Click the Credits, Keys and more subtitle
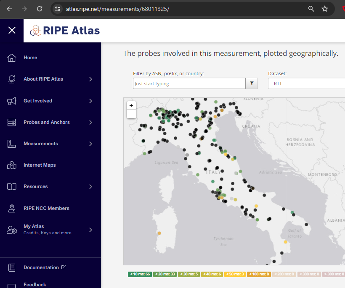 (47, 233)
